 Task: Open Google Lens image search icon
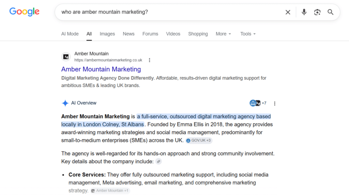[x=317, y=12]
